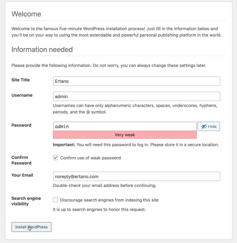237x243 pixels.
Task: Click the Information needed heading
Action: pos(42,49)
